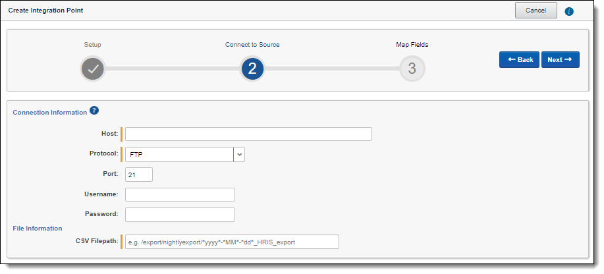The height and width of the screenshot is (274, 604).
Task: Go to the Map Fields step label
Action: tap(412, 45)
